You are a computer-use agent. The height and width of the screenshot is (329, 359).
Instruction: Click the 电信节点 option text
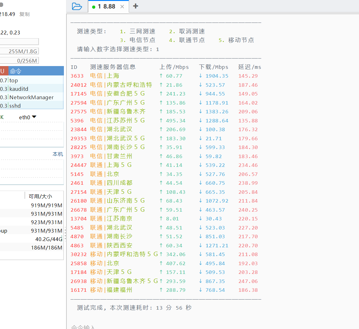(143, 40)
